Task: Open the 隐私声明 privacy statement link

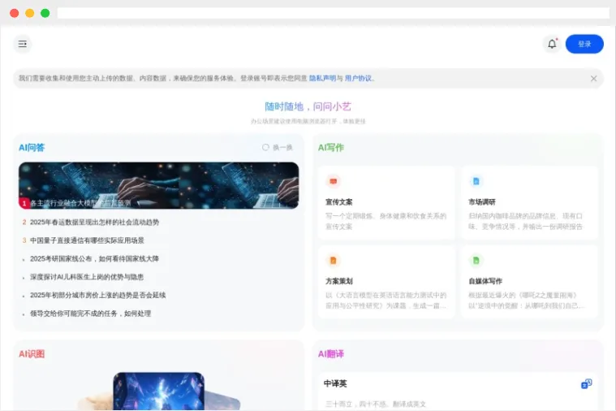Action: [322, 79]
